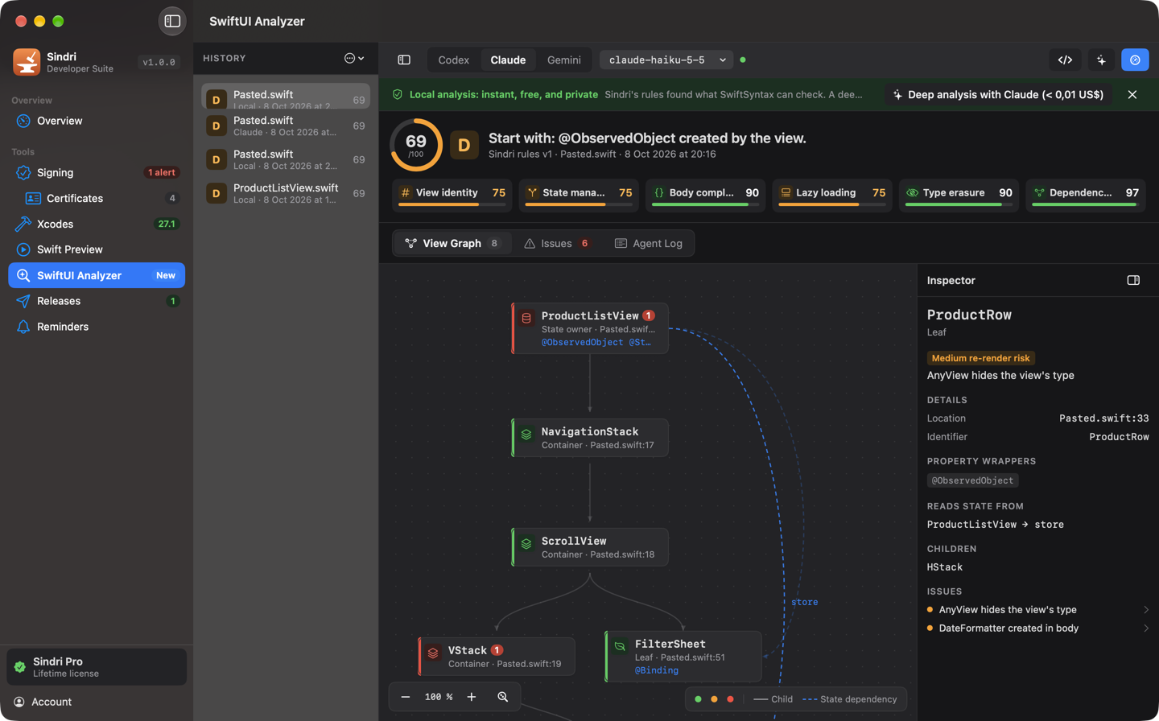
Task: Open the Issues tab
Action: [x=557, y=243]
